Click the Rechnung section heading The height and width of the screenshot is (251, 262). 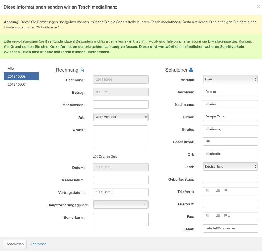pos(67,70)
